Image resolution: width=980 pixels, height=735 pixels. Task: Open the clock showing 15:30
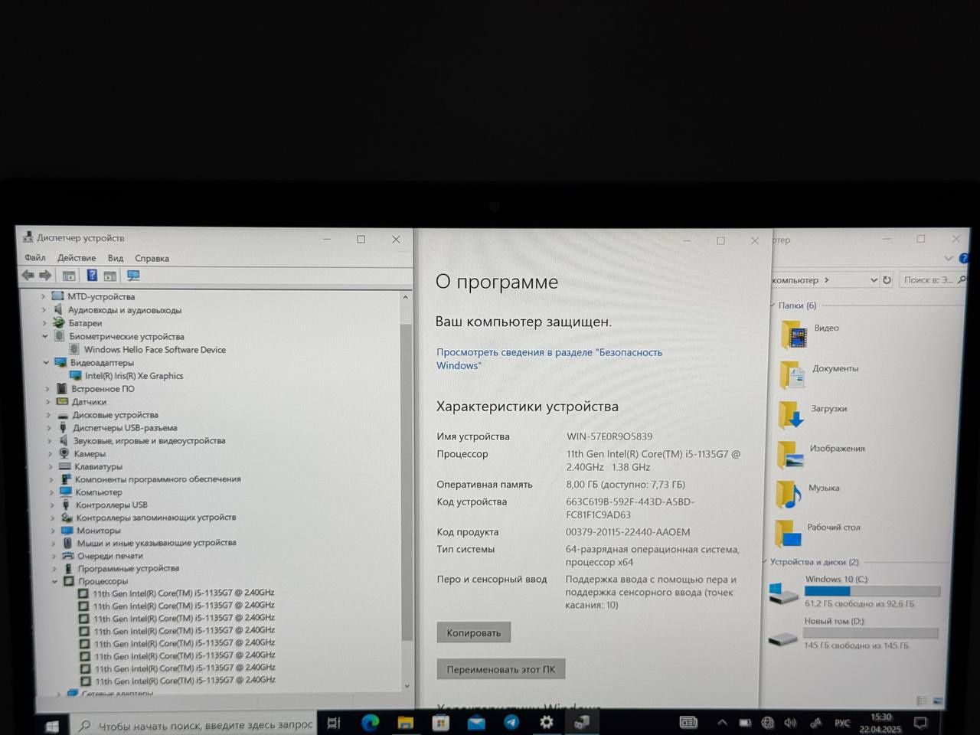[x=880, y=723]
